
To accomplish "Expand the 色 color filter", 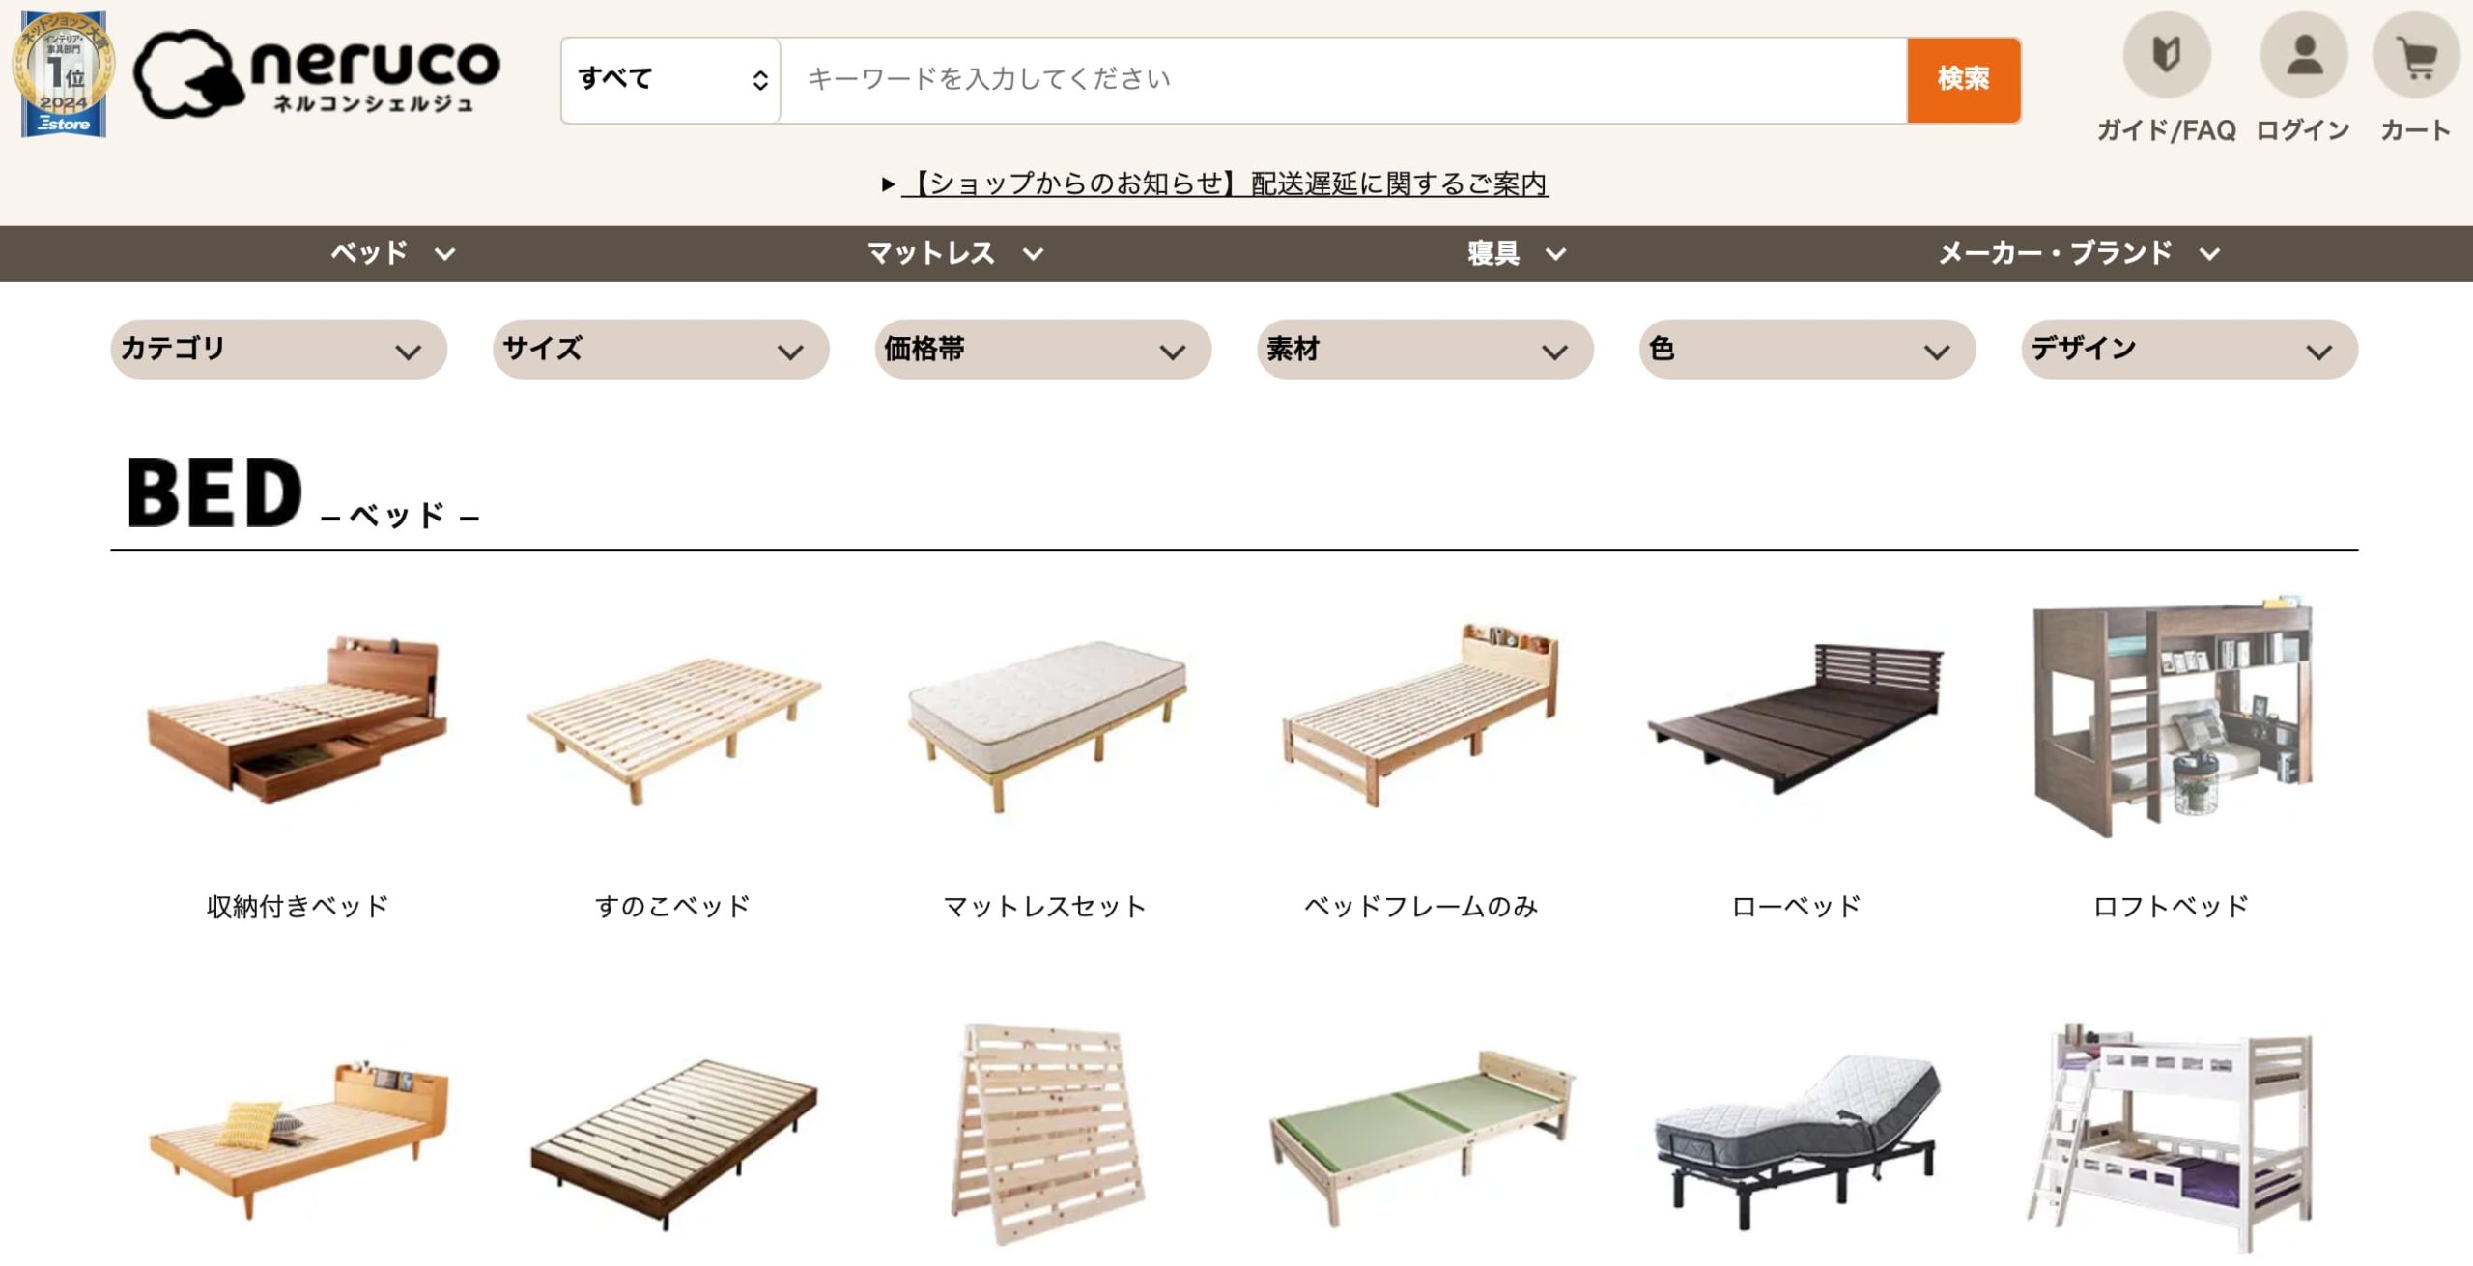I will tap(1807, 350).
